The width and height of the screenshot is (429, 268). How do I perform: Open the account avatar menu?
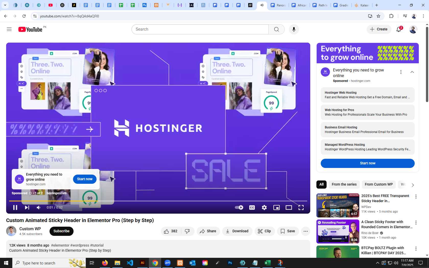click(x=413, y=29)
